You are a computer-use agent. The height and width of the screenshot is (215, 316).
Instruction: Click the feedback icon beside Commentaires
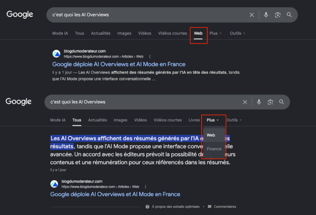pyautogui.click(x=209, y=206)
